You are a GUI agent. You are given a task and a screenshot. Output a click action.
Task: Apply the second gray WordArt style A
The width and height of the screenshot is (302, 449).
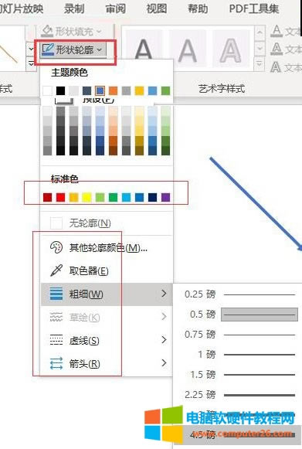pos(188,49)
